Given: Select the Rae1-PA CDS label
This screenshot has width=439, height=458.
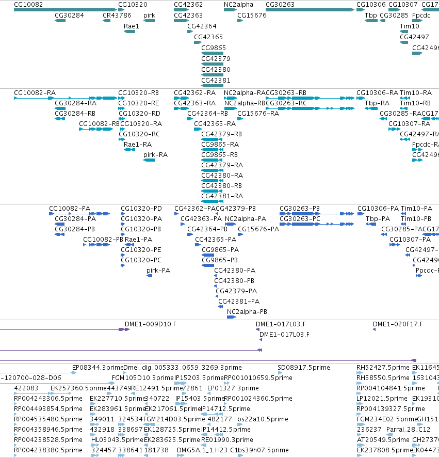Looking at the screenshot, I should pyautogui.click(x=139, y=240).
